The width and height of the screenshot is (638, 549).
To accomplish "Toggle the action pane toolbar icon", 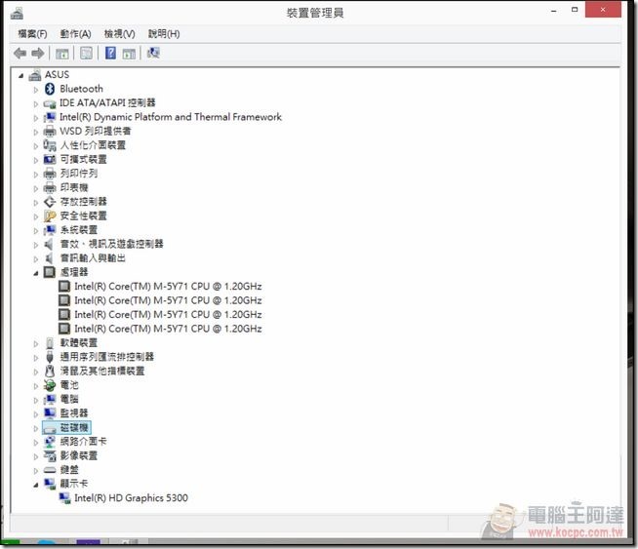I will pos(129,54).
